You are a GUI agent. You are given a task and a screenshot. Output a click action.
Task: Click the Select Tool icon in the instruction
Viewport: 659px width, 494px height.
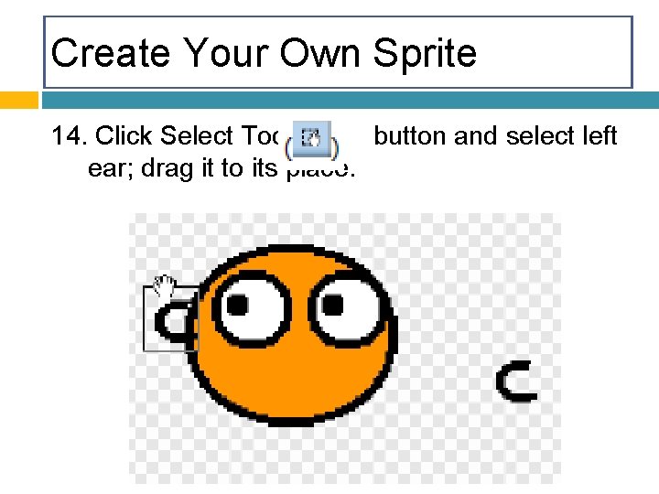coord(311,139)
